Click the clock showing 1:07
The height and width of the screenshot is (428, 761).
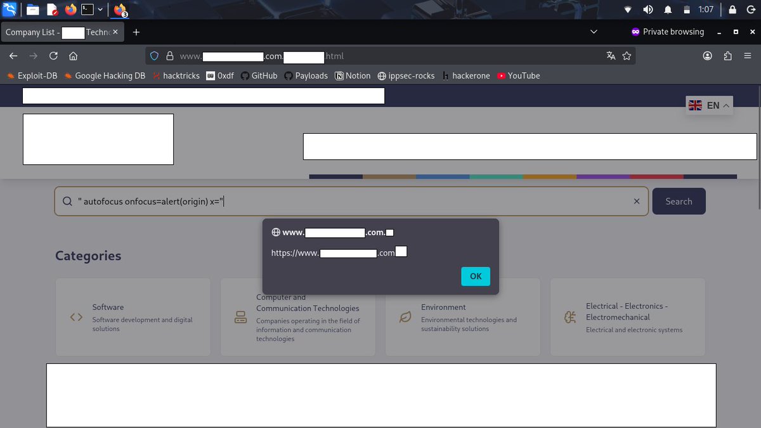click(705, 10)
